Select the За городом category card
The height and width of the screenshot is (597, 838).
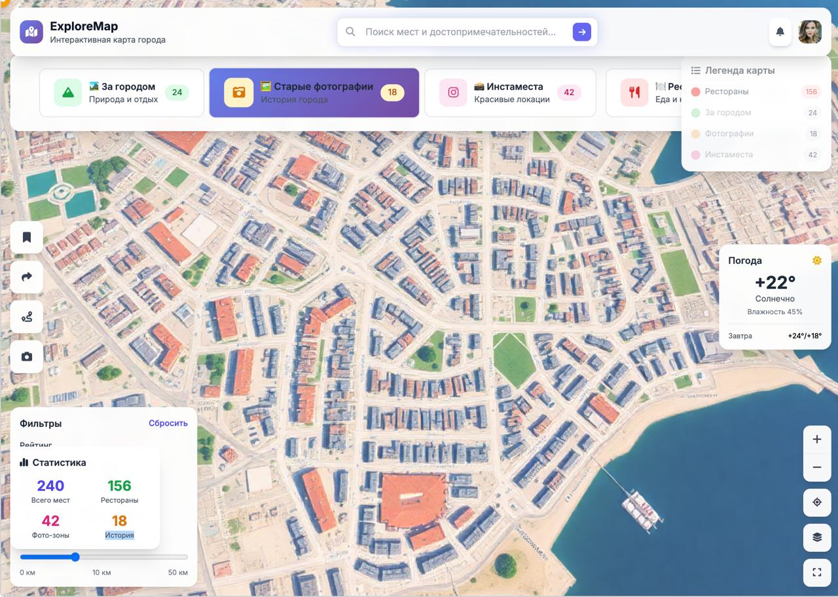122,93
